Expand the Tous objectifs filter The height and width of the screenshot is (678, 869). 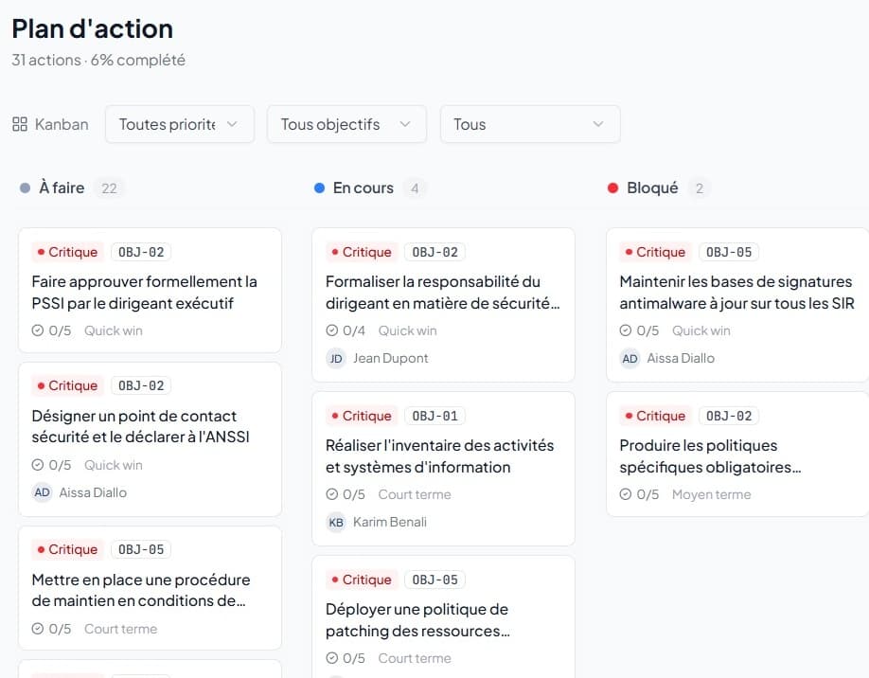pos(346,124)
